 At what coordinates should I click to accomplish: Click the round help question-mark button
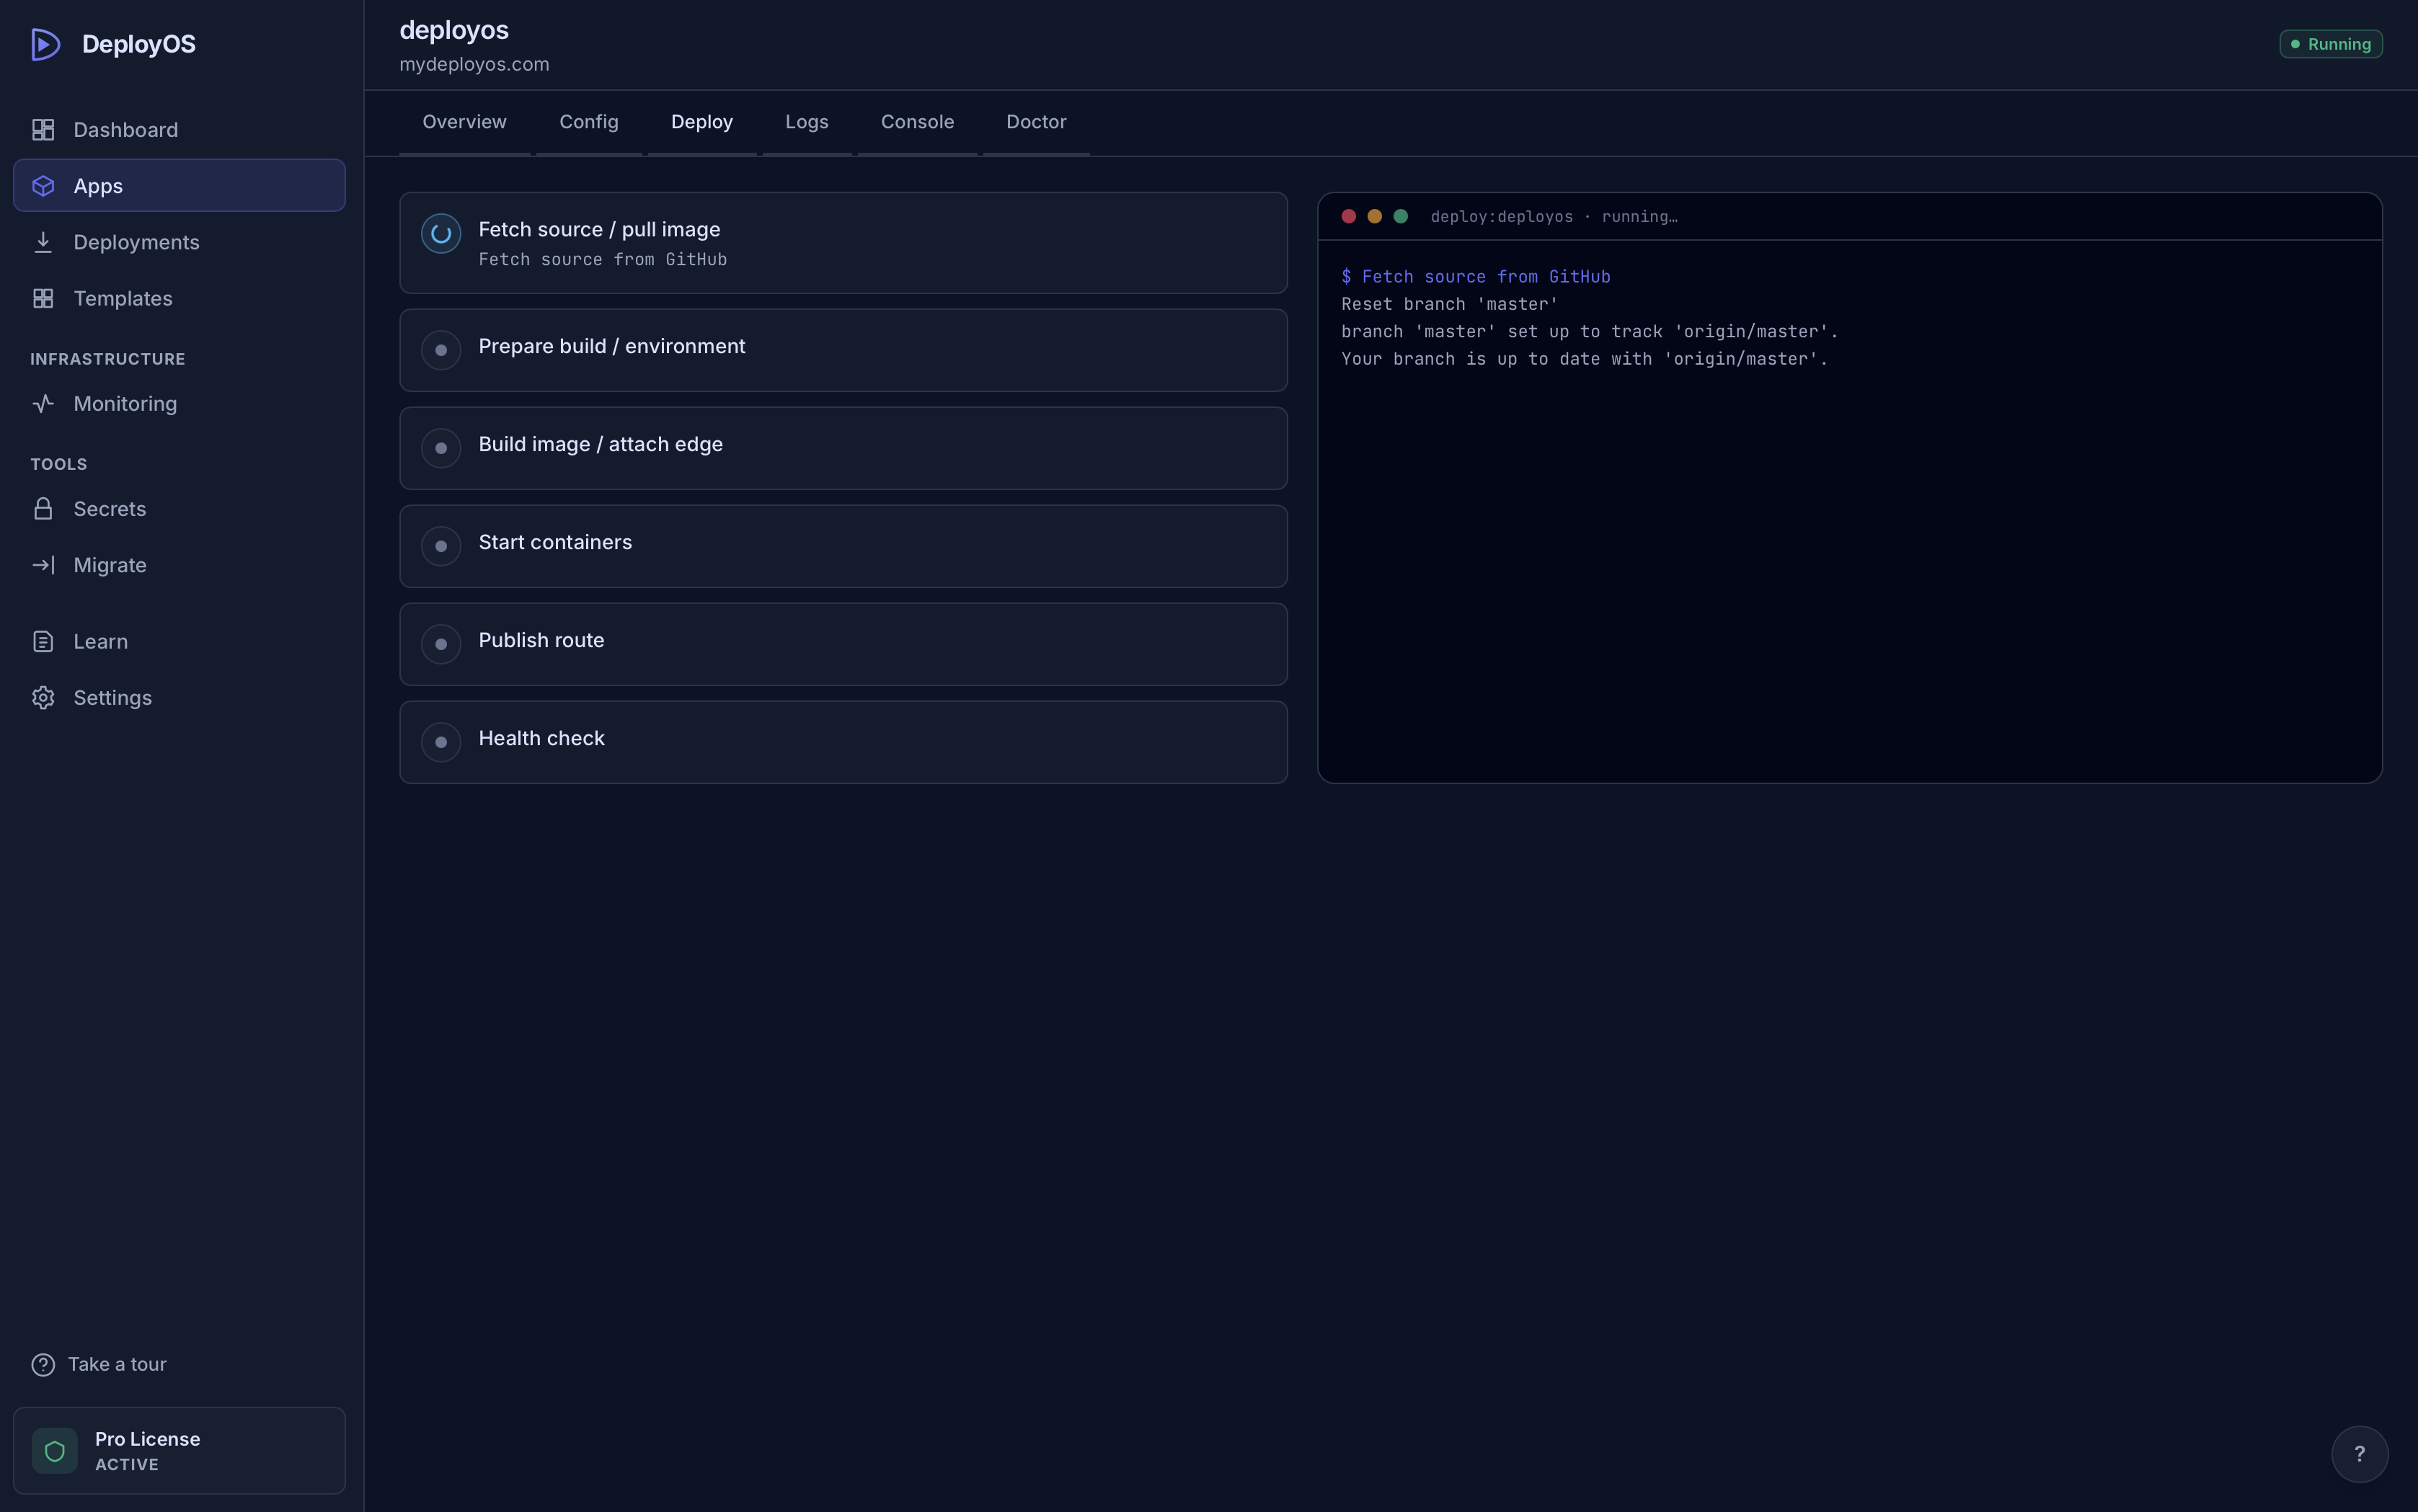tap(2359, 1454)
